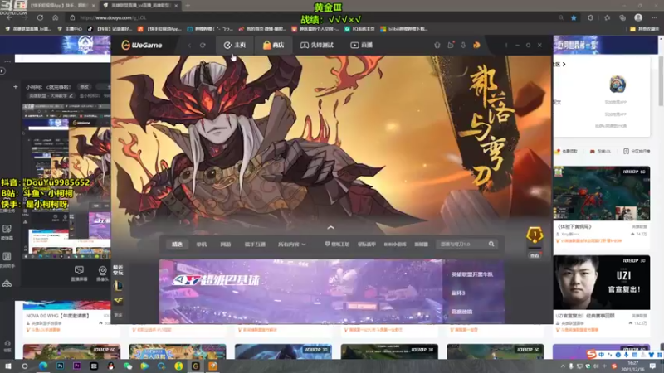Click the 查看 button under the badge
Image resolution: width=664 pixels, height=373 pixels.
coord(535,255)
